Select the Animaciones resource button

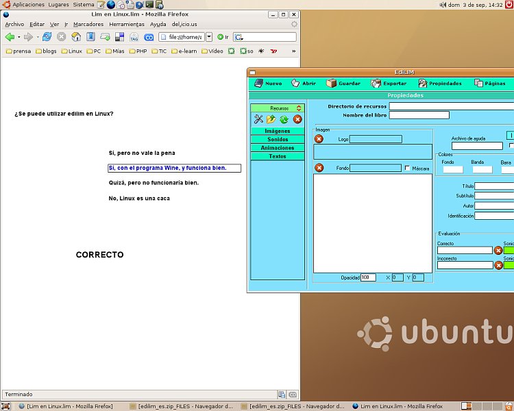pos(278,148)
